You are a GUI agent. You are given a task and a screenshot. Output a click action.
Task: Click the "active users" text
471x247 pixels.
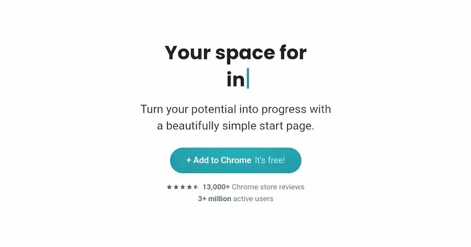click(253, 199)
